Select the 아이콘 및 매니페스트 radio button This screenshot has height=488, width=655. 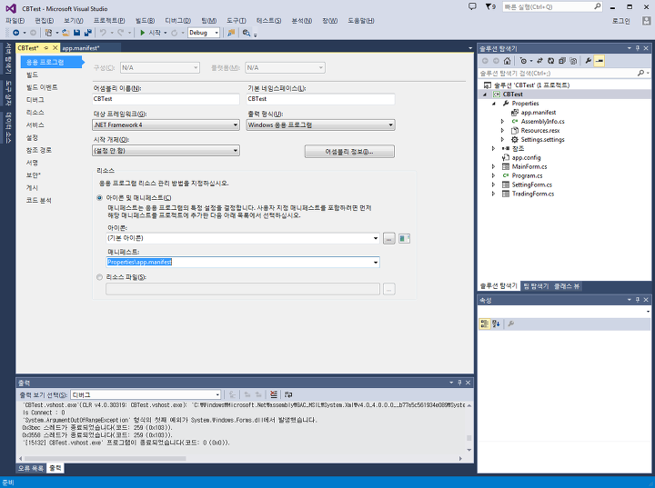click(99, 198)
